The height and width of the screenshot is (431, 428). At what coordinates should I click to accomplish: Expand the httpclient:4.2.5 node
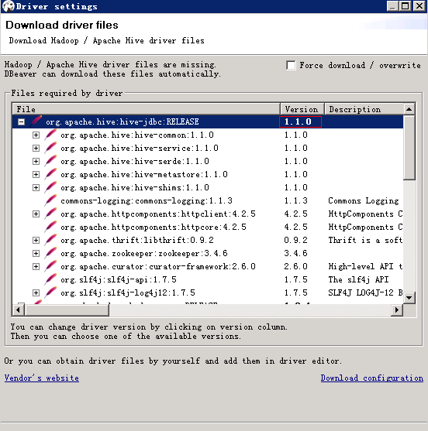coord(36,214)
